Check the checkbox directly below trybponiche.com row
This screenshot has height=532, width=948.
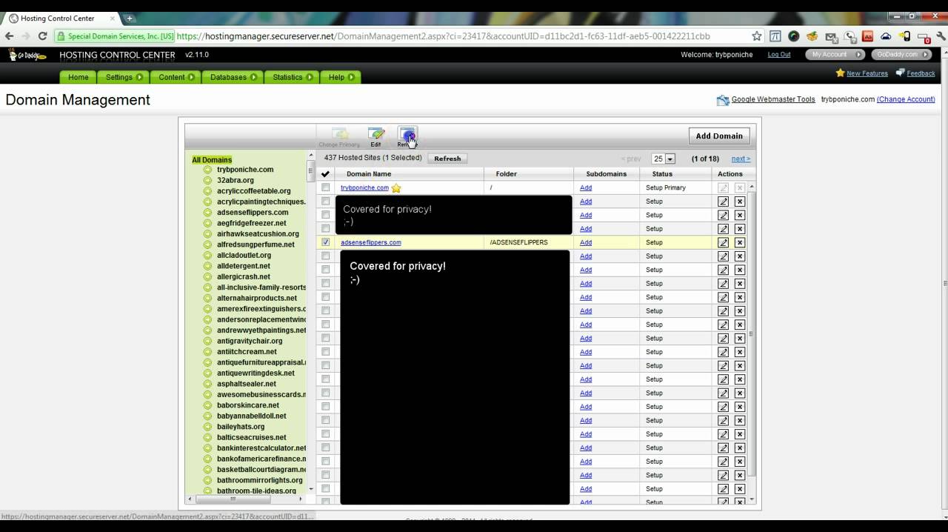tap(325, 202)
